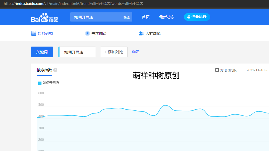Toggle the 对比时间段 checkbox
Screen dimensions: 269x151
(x=217, y=70)
